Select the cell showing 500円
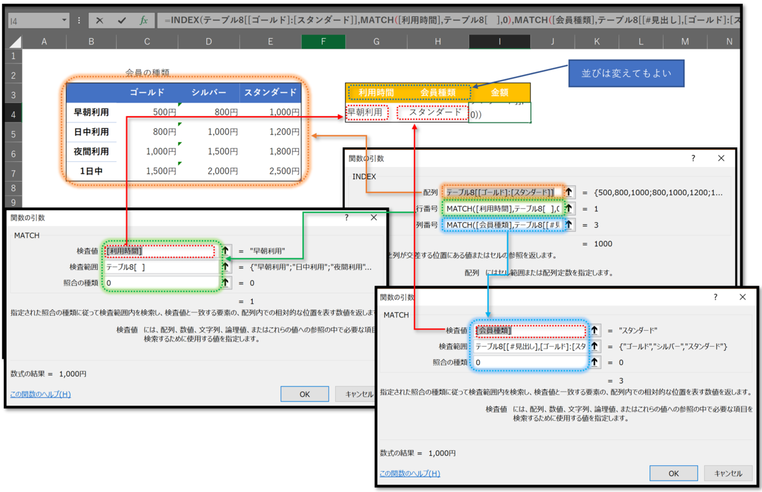The width and height of the screenshot is (762, 492). 147,112
